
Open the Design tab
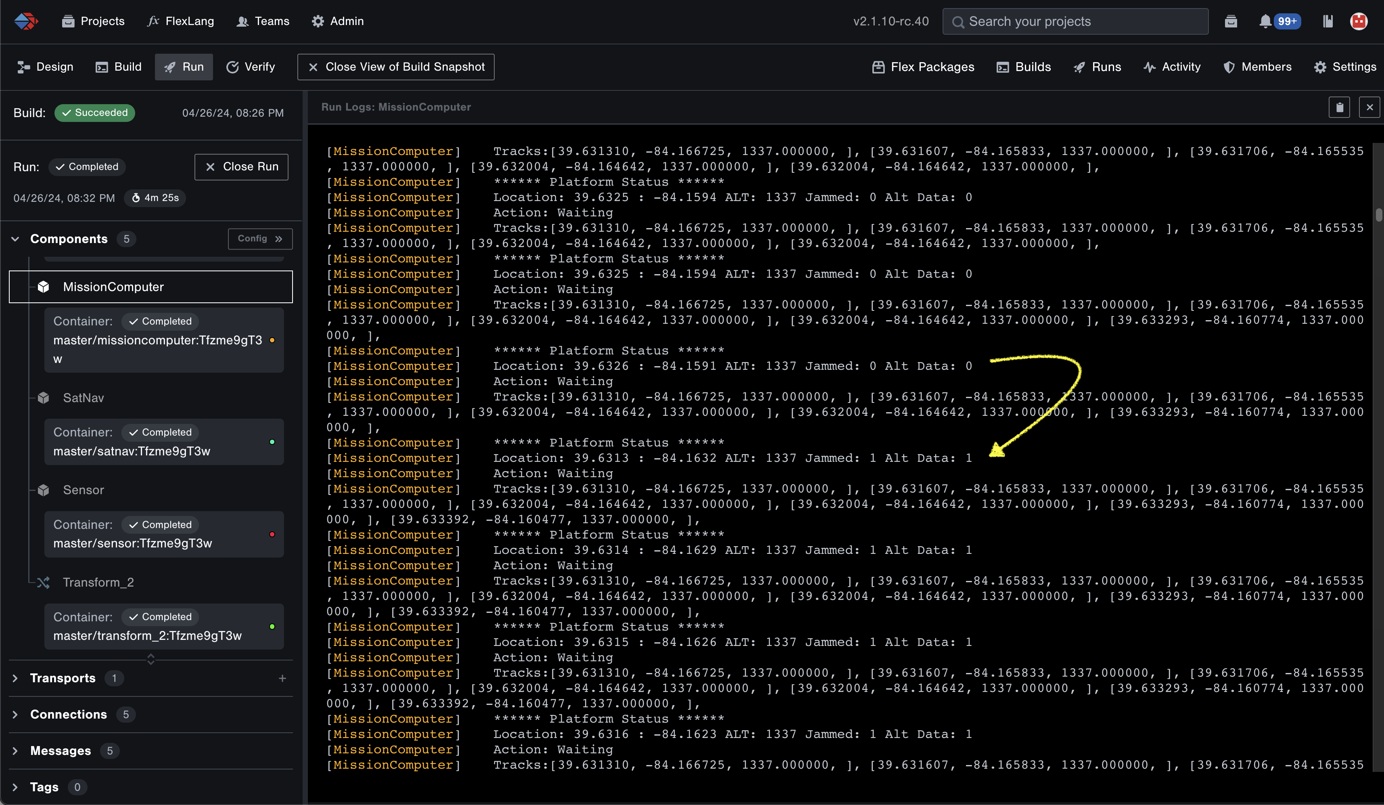45,67
